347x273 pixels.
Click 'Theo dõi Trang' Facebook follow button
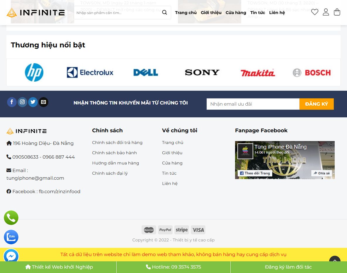pyautogui.click(x=255, y=173)
